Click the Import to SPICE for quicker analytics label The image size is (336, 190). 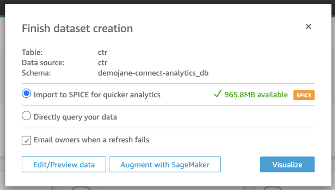(97, 95)
